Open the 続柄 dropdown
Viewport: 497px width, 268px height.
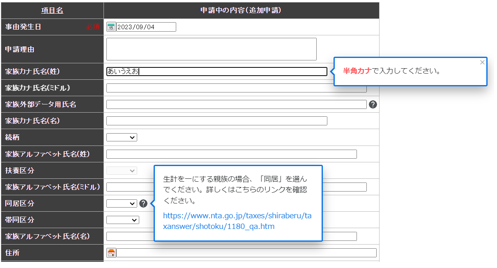click(x=122, y=137)
